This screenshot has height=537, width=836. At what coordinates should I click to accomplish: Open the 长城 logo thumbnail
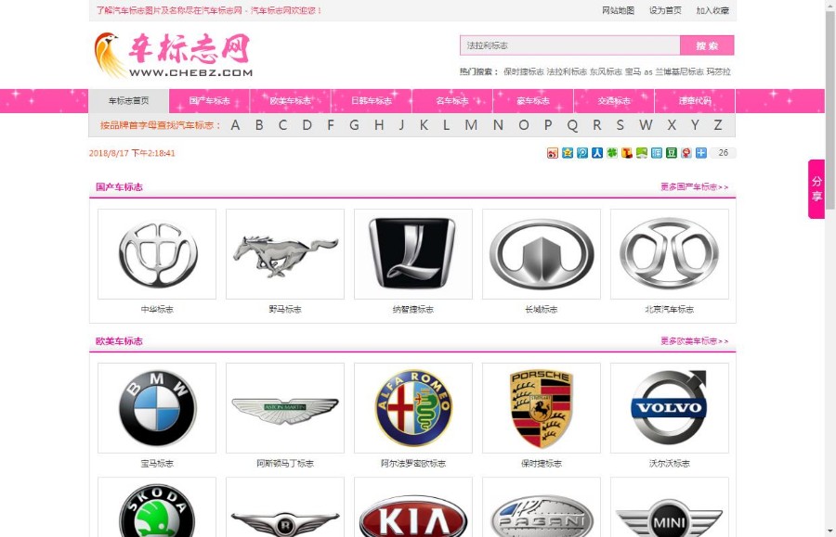coord(542,254)
